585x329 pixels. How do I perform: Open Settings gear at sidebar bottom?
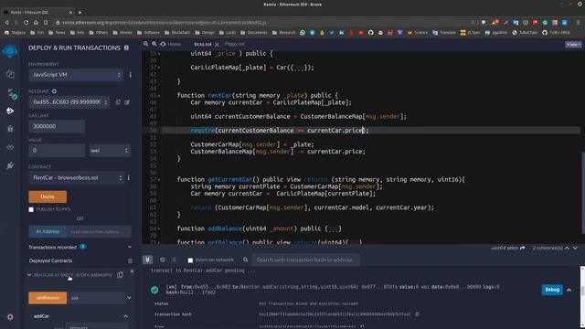10,317
